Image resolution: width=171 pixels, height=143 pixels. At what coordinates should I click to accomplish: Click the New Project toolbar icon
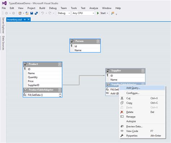click(x=20, y=13)
